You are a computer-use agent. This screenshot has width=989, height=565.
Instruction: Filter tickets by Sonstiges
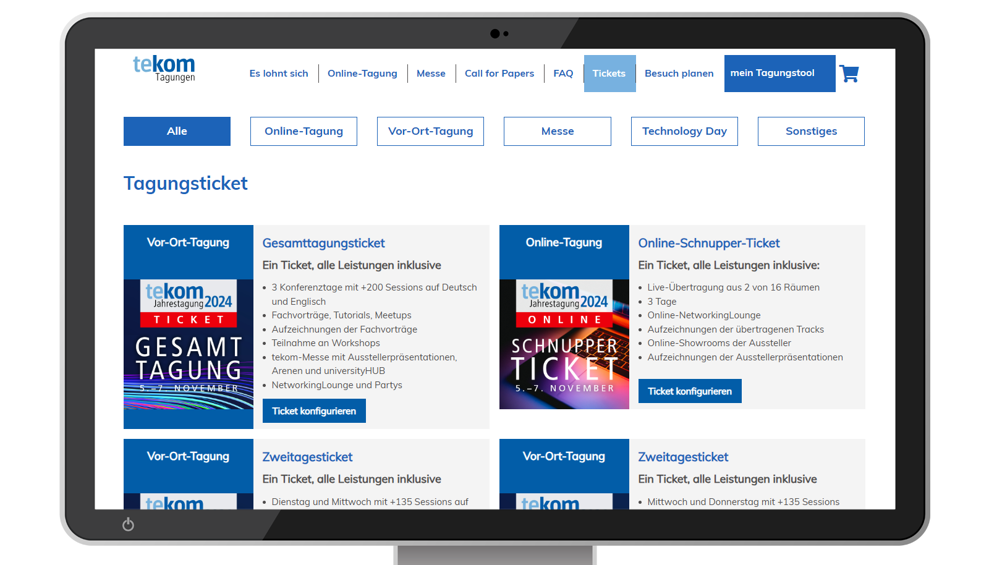point(811,131)
